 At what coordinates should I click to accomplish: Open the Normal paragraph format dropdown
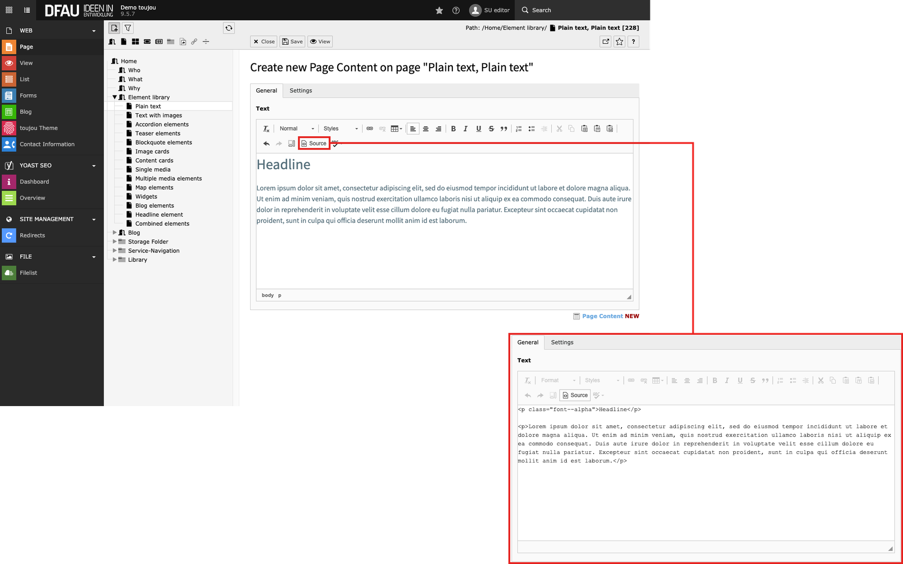tap(296, 129)
